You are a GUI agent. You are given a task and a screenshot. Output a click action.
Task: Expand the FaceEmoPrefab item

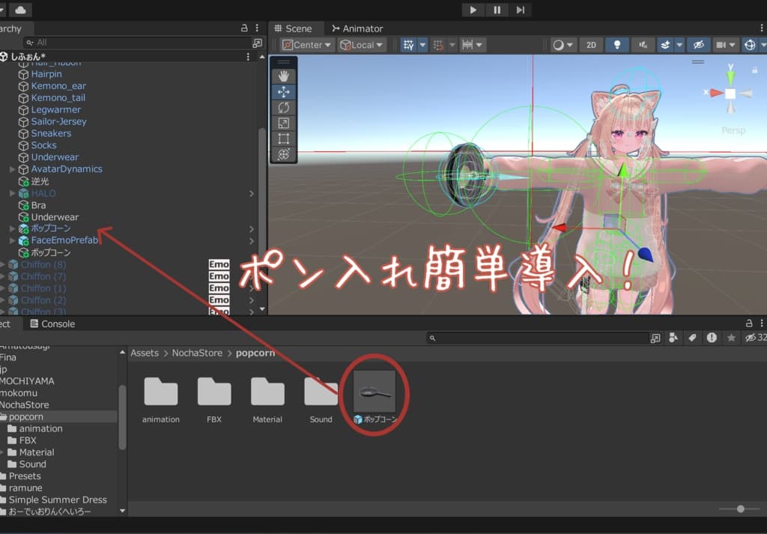click(x=11, y=240)
